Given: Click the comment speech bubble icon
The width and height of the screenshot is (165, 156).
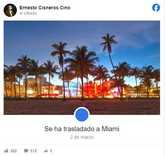Looking at the screenshot, I should click(x=26, y=151).
